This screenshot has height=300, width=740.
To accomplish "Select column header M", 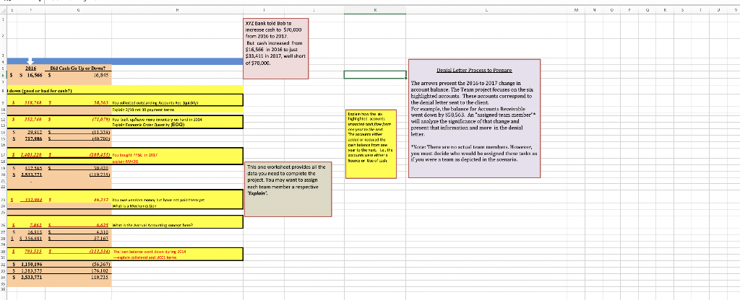I will (576, 9).
